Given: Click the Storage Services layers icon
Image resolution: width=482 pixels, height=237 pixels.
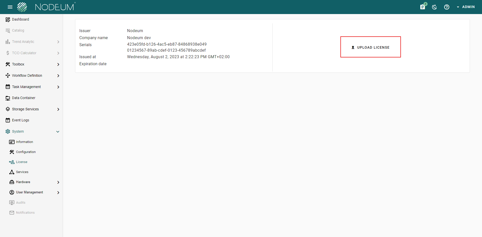Looking at the screenshot, I should [8, 109].
